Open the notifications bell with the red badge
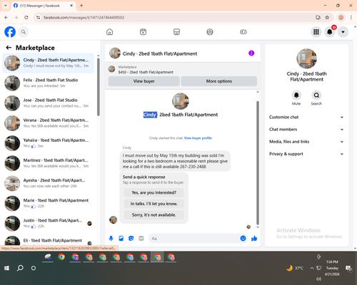Screen dimensions: 357x285 [330, 32]
